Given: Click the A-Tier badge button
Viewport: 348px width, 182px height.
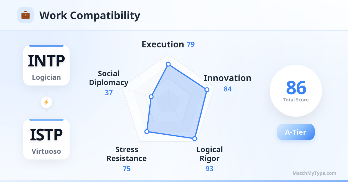Looking at the screenshot, I should coord(296,132).
